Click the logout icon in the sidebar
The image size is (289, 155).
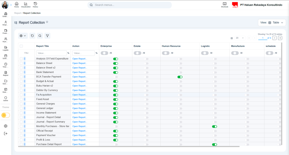(x=6, y=134)
